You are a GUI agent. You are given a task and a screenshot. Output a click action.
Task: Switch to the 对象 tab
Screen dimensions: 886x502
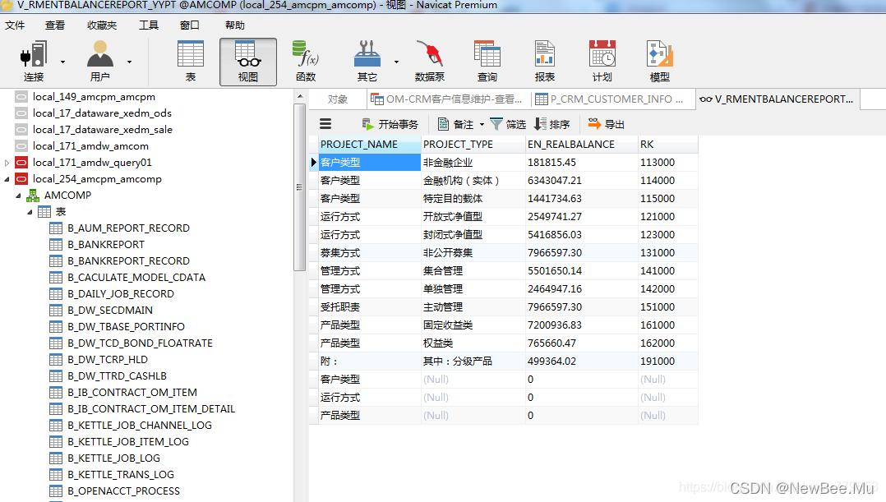(x=338, y=99)
